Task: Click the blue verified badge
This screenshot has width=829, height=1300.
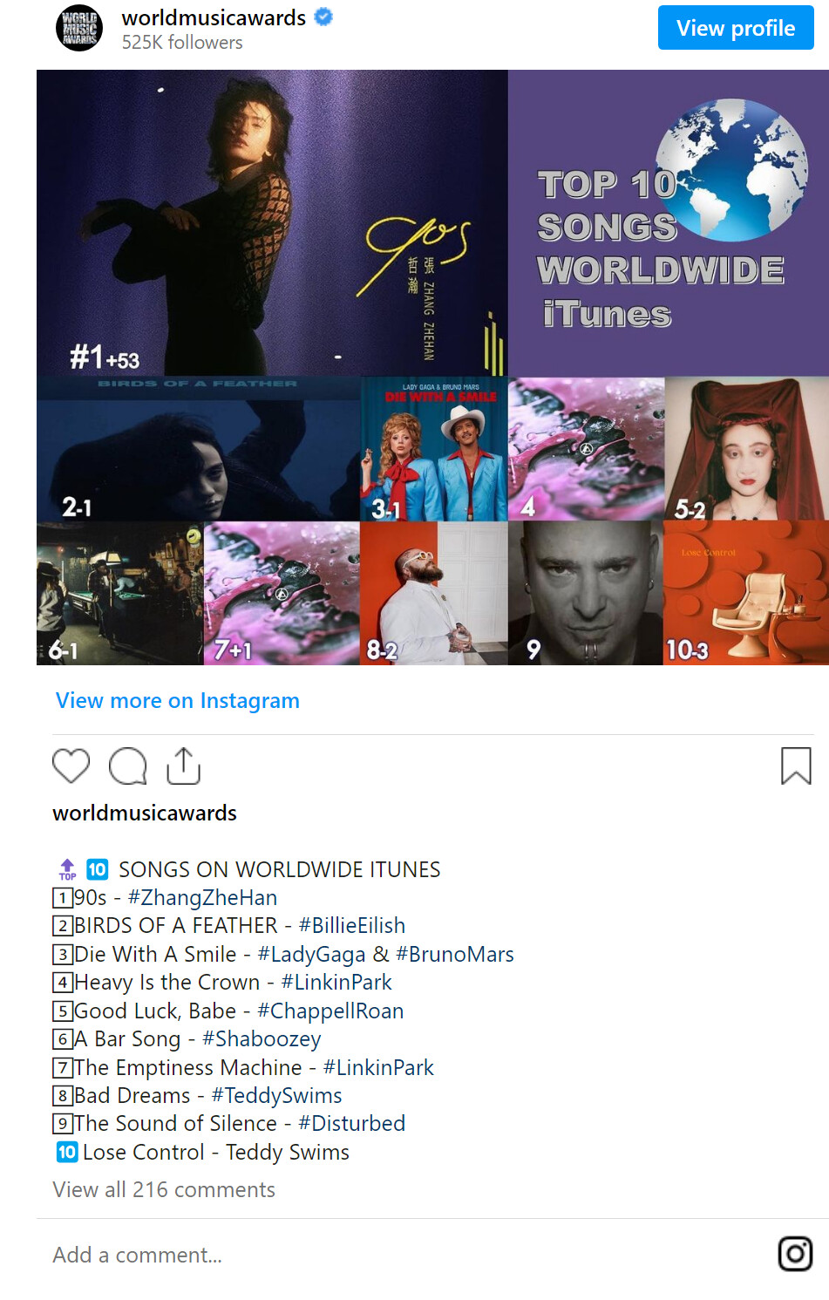Action: [x=323, y=17]
